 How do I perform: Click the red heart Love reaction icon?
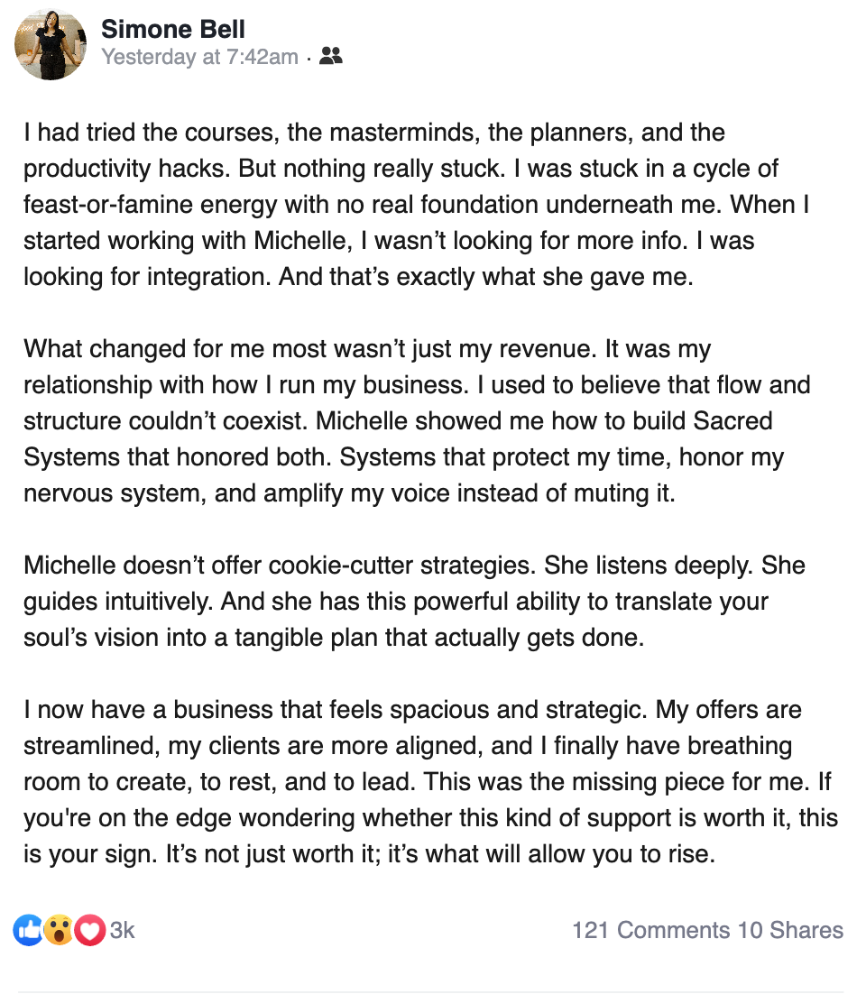pyautogui.click(x=89, y=931)
